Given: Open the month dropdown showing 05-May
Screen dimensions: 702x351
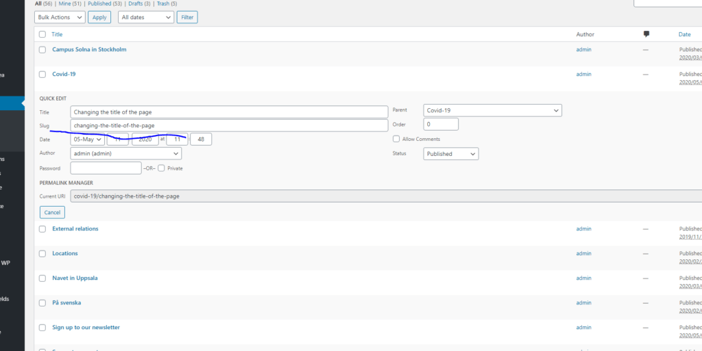Looking at the screenshot, I should pyautogui.click(x=88, y=139).
